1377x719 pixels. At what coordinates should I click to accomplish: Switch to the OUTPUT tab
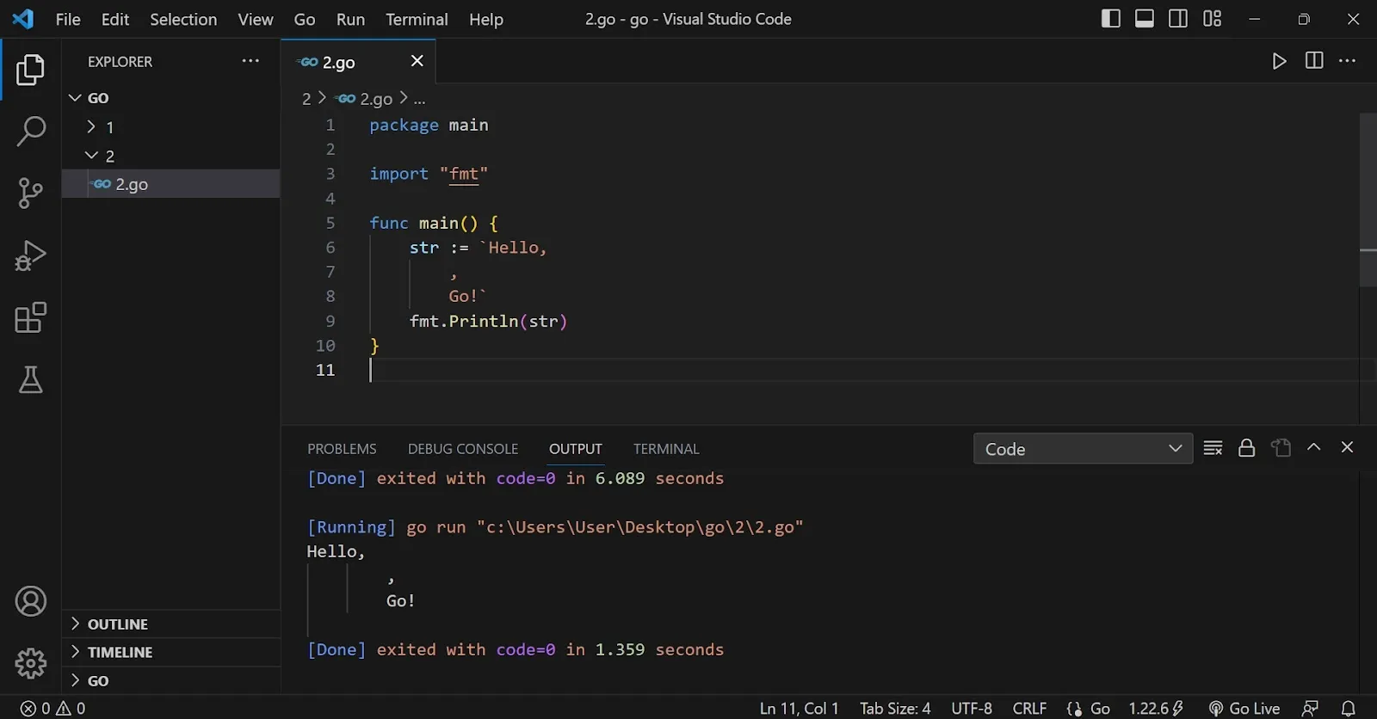(x=576, y=449)
